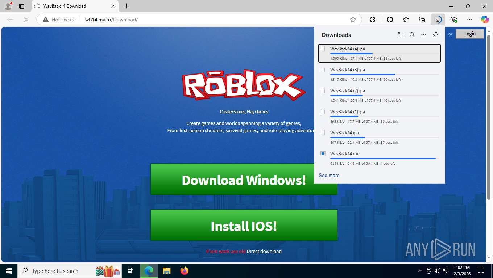Select WayBack14 (4).ipa download entry

click(380, 53)
